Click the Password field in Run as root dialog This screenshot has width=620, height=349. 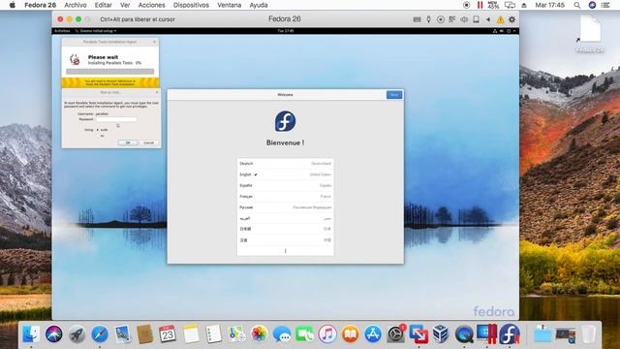coord(116,119)
